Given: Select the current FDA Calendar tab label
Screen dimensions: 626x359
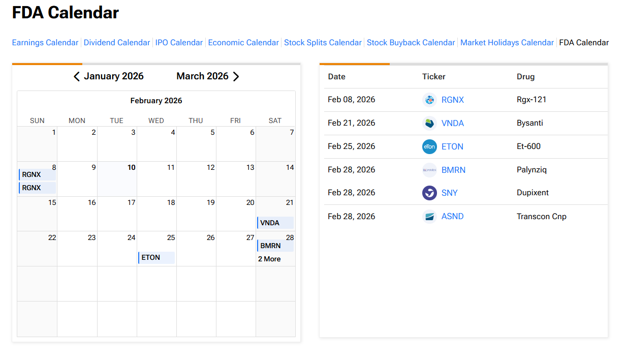Looking at the screenshot, I should [584, 43].
